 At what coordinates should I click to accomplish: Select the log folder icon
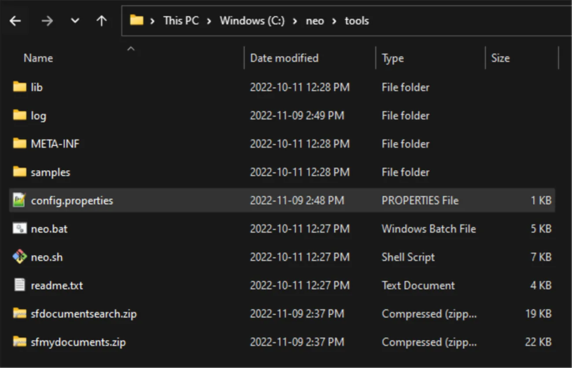coord(20,115)
